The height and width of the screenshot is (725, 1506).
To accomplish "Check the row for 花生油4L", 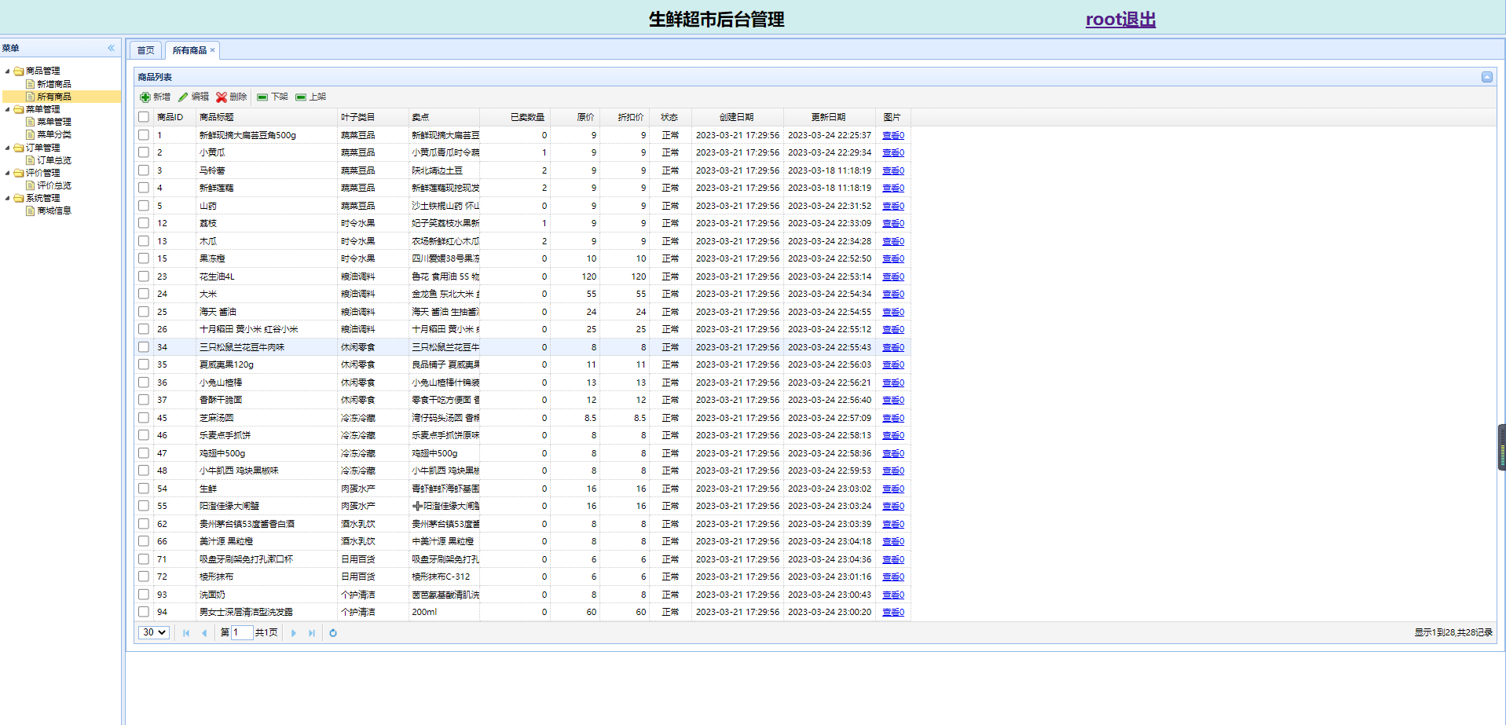I will coord(144,276).
